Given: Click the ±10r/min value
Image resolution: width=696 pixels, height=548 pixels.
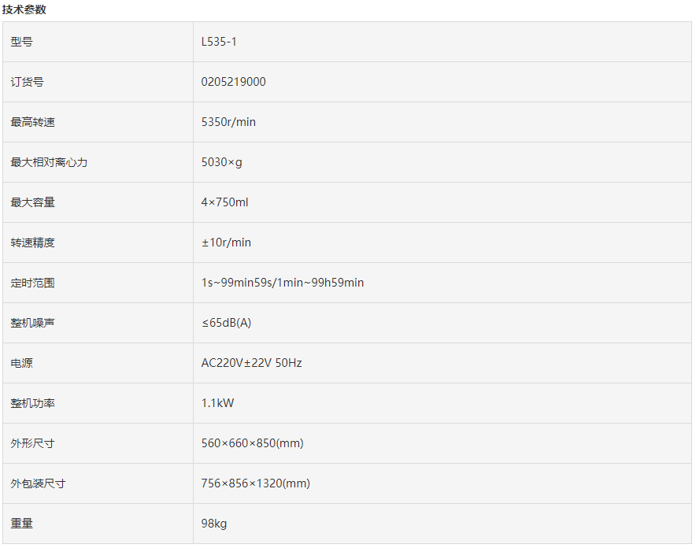Looking at the screenshot, I should (x=226, y=243).
